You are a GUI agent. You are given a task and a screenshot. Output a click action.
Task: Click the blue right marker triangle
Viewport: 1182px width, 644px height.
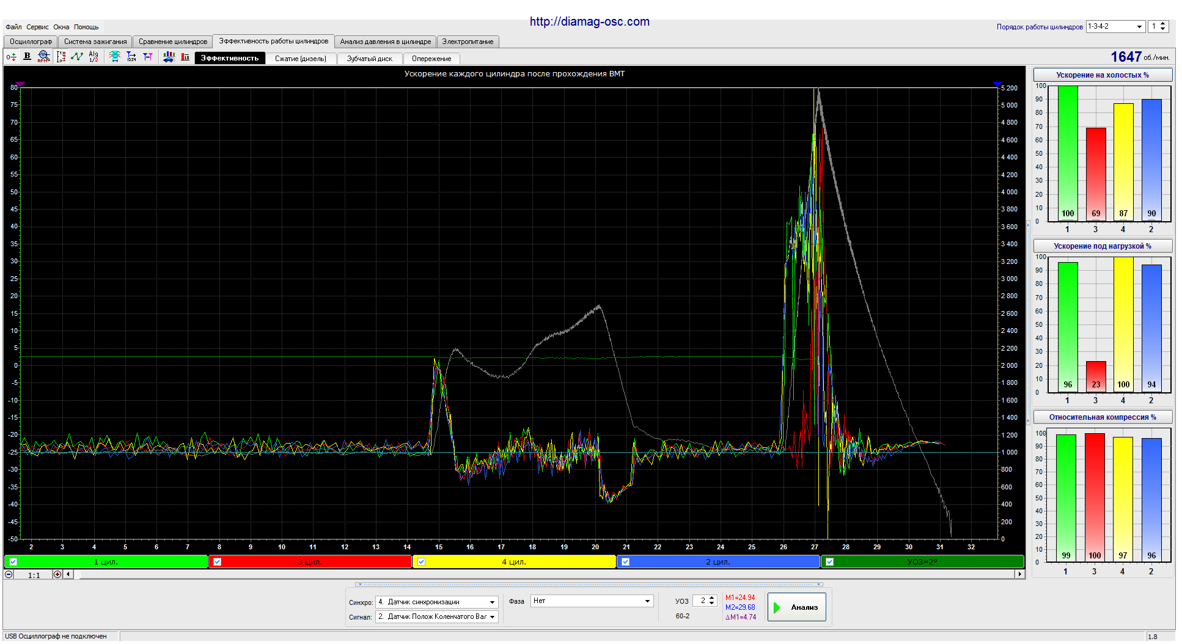click(997, 84)
